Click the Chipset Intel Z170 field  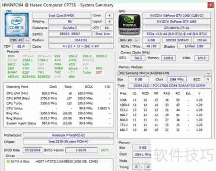[x=68, y=142]
